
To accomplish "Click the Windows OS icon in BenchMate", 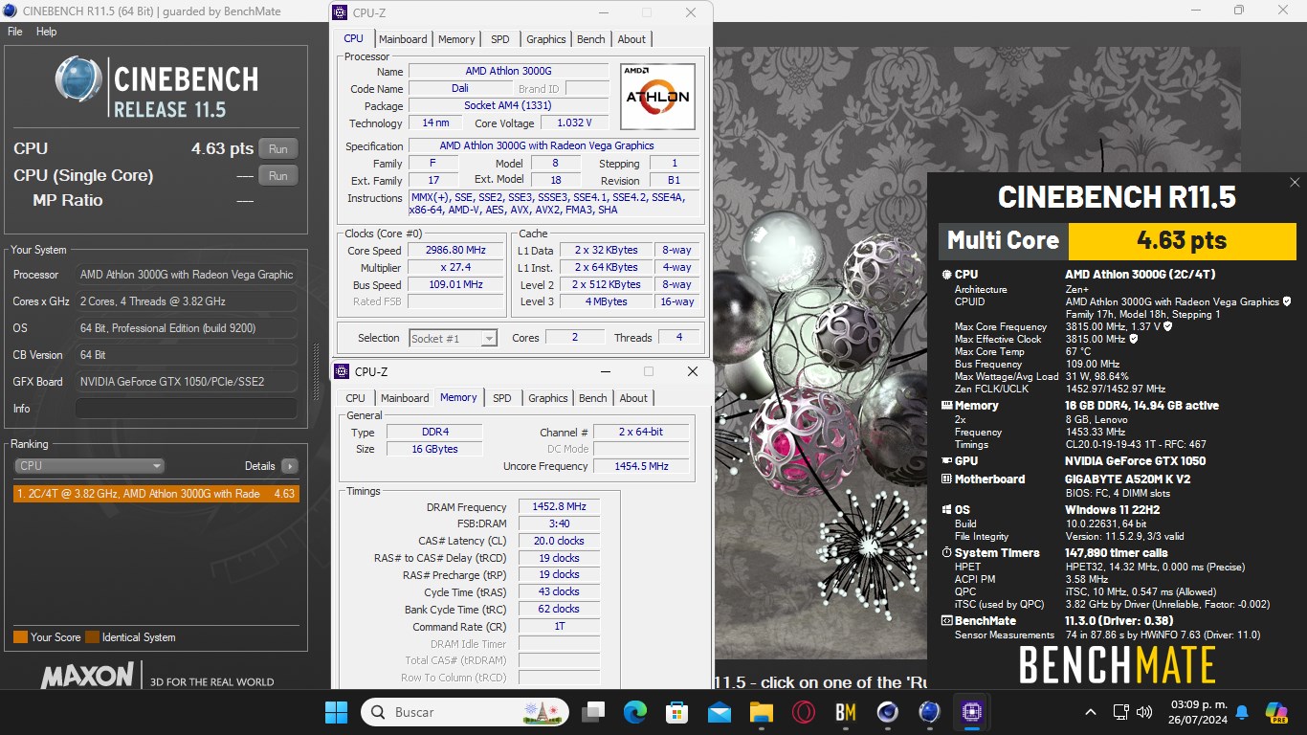I will coord(947,510).
